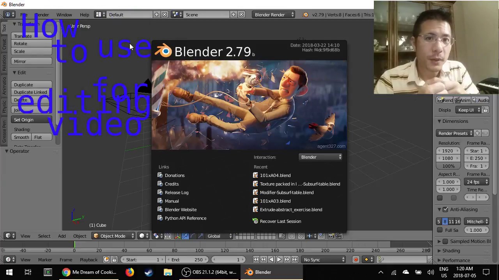Jump to previous keyframe
Image resolution: width=499 pixels, height=280 pixels.
(x=264, y=259)
